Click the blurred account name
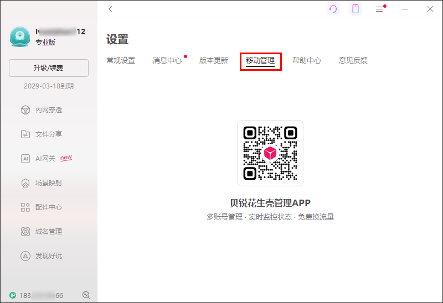This screenshot has width=443, height=303. pyautogui.click(x=60, y=32)
